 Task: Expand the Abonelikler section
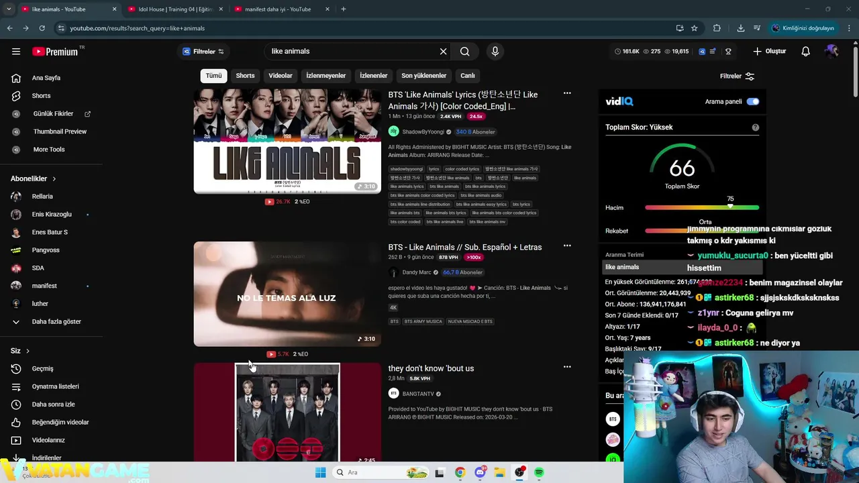[x=34, y=179]
